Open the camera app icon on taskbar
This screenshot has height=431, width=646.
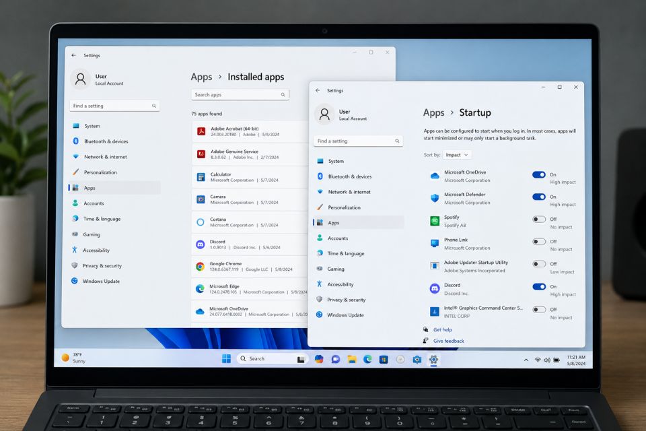pyautogui.click(x=417, y=360)
